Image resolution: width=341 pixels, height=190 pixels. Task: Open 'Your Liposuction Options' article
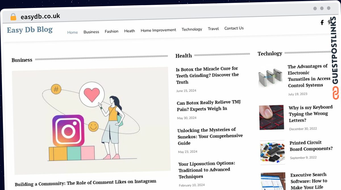click(x=207, y=170)
